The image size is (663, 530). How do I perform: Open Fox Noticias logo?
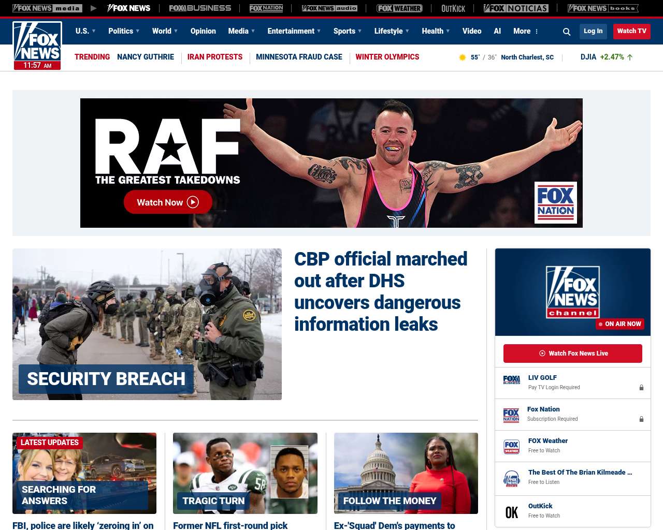[x=516, y=8]
